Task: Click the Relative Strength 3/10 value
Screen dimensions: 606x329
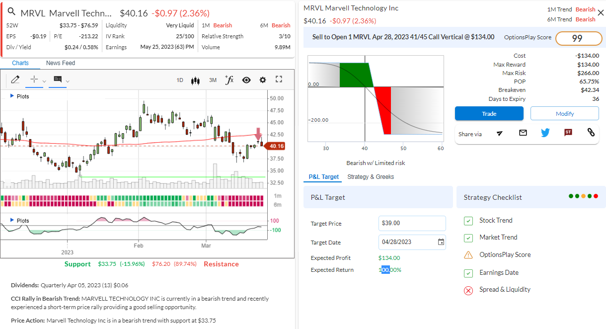Action: [285, 36]
